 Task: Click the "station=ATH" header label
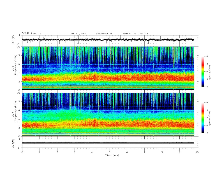pos(104,34)
